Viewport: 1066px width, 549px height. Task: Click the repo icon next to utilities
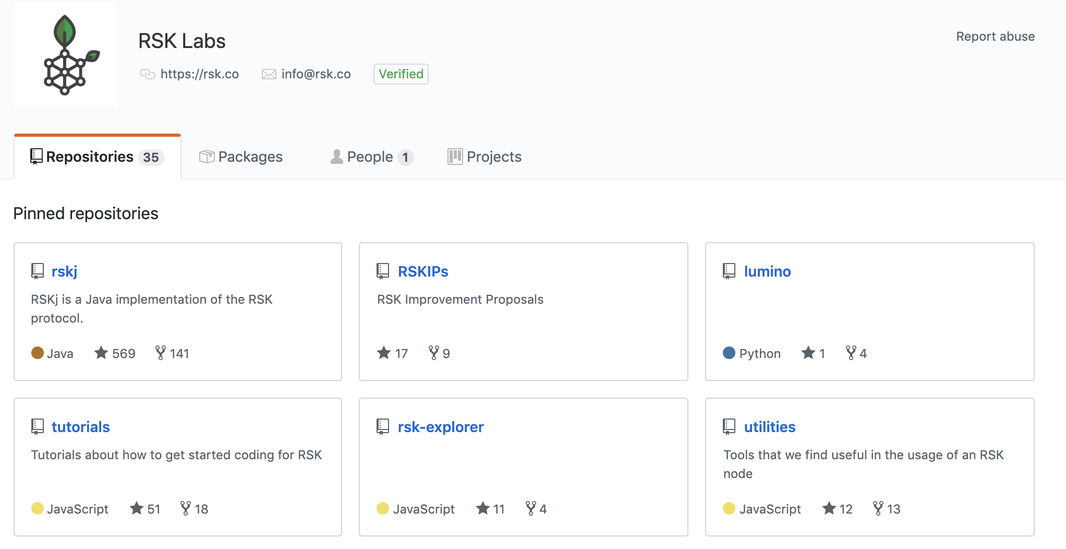click(x=729, y=427)
